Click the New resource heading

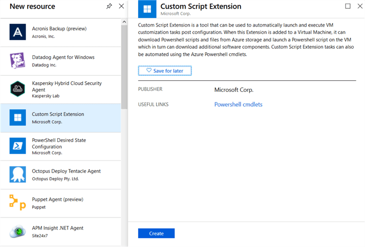[32, 6]
